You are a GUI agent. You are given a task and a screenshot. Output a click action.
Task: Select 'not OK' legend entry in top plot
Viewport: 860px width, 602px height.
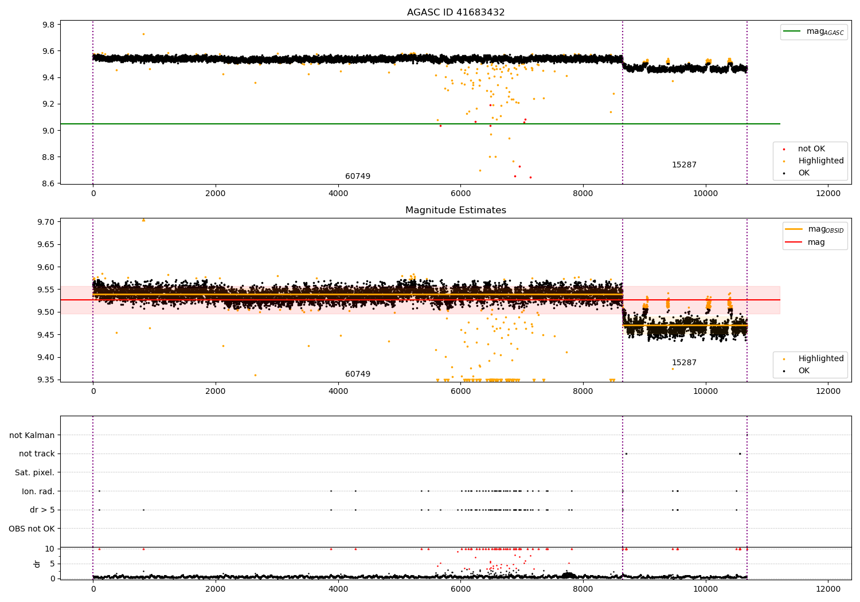click(x=811, y=149)
